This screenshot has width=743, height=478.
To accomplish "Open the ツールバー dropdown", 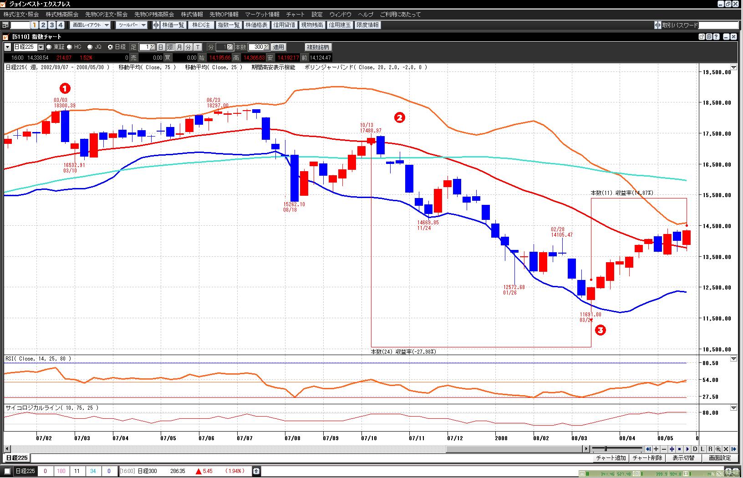I will point(132,25).
